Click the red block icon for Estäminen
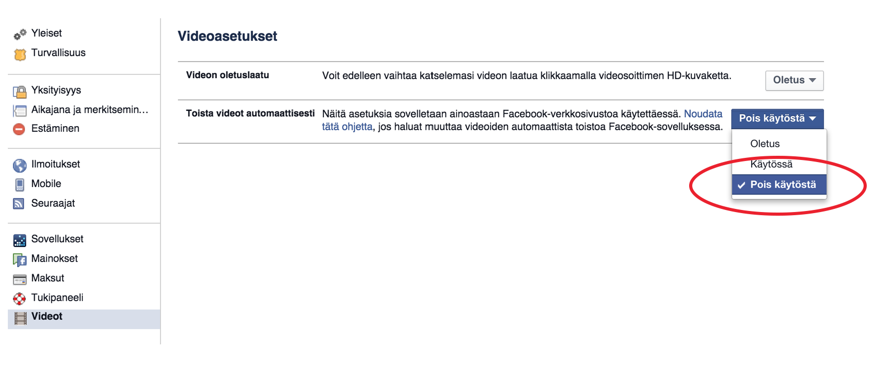The image size is (873, 372). pos(19,129)
